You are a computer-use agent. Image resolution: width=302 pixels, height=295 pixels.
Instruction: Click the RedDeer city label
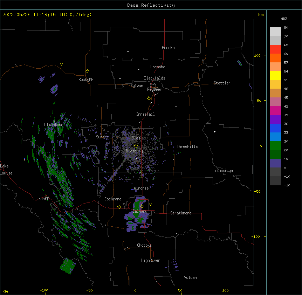pyautogui.click(x=154, y=89)
